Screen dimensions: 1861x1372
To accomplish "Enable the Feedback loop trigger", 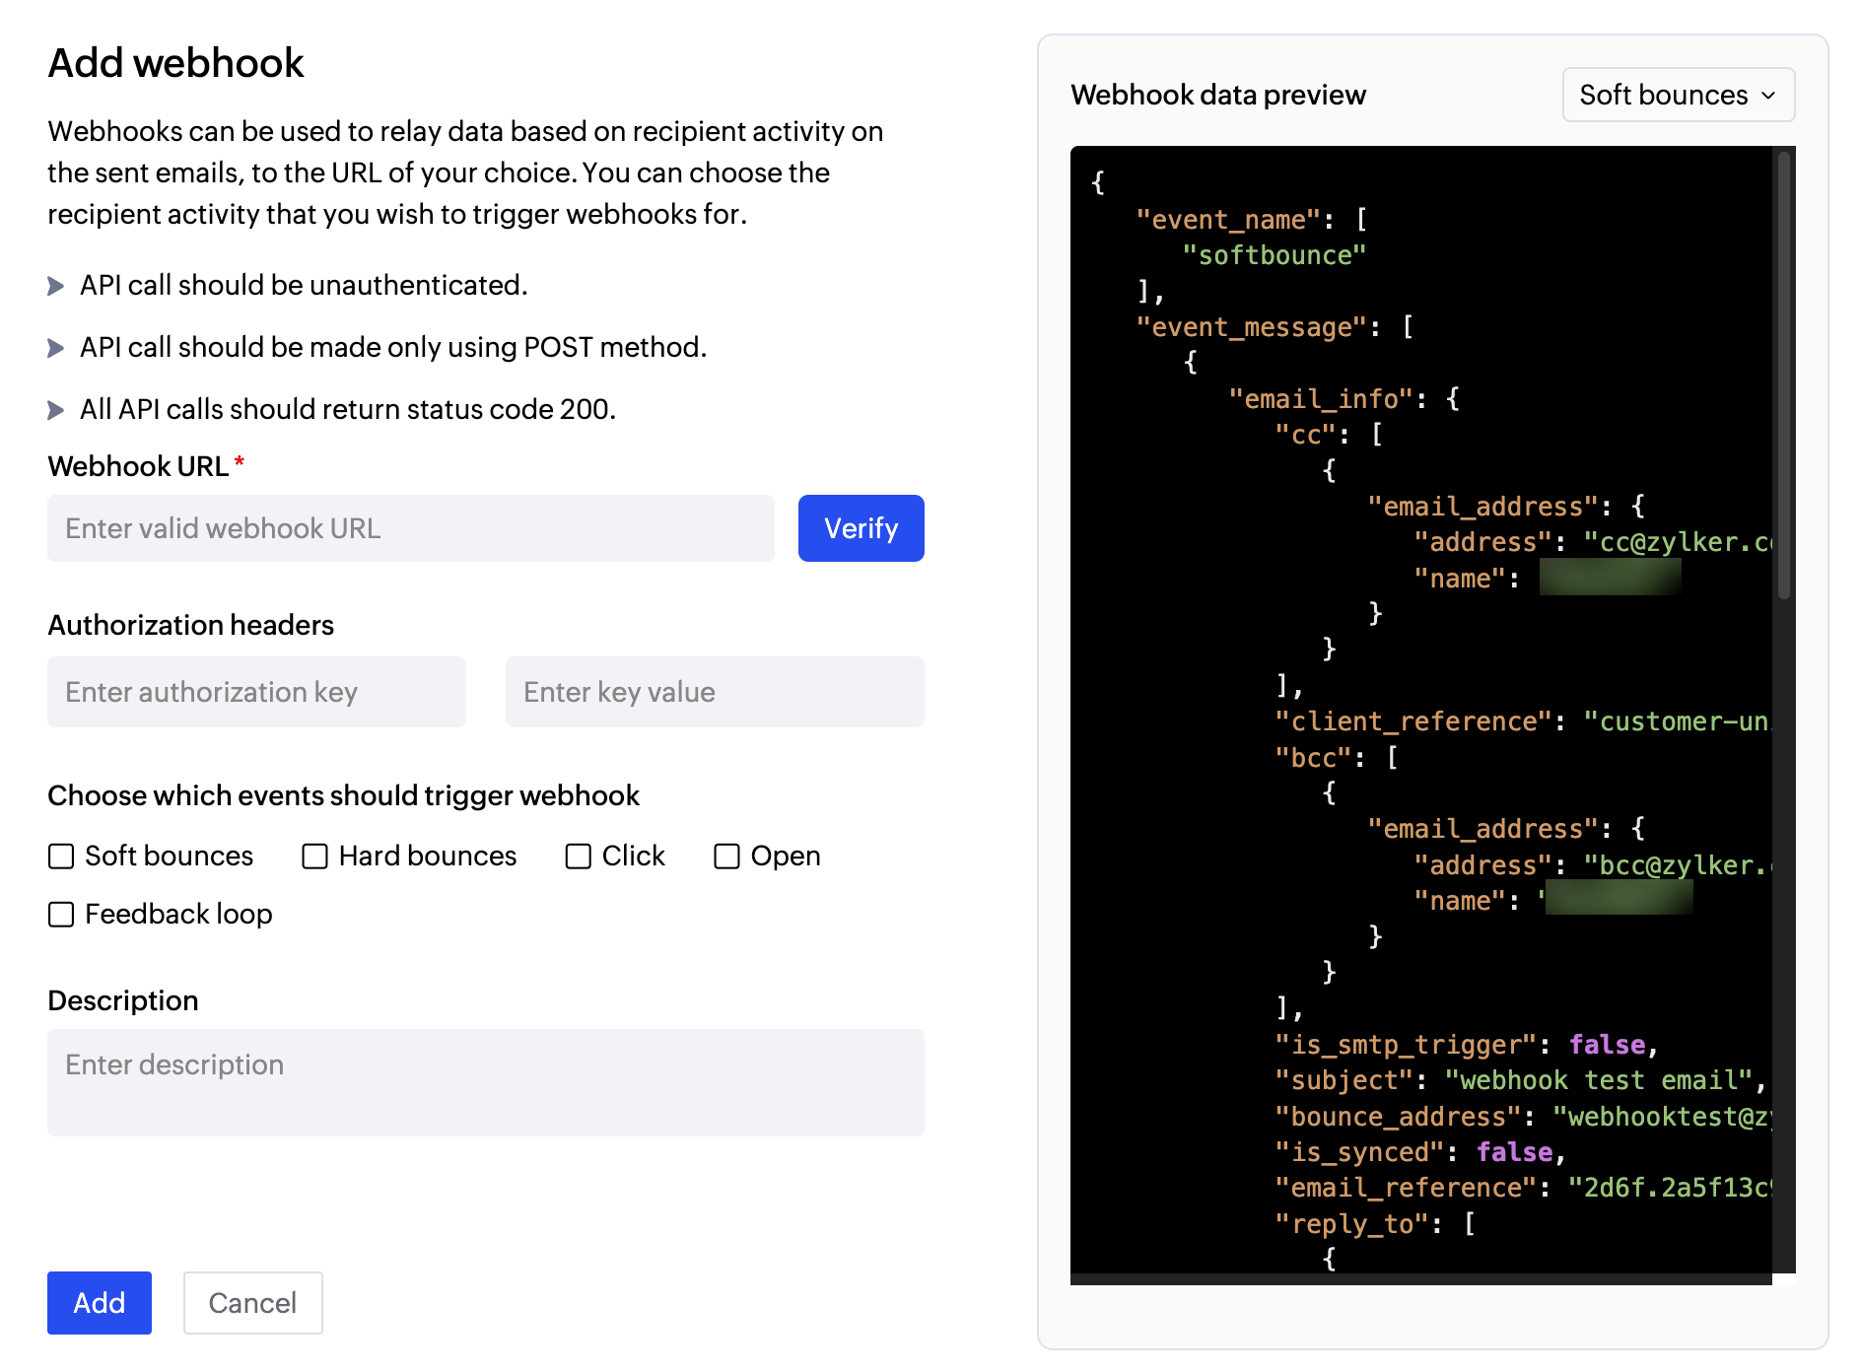I will pos(61,915).
